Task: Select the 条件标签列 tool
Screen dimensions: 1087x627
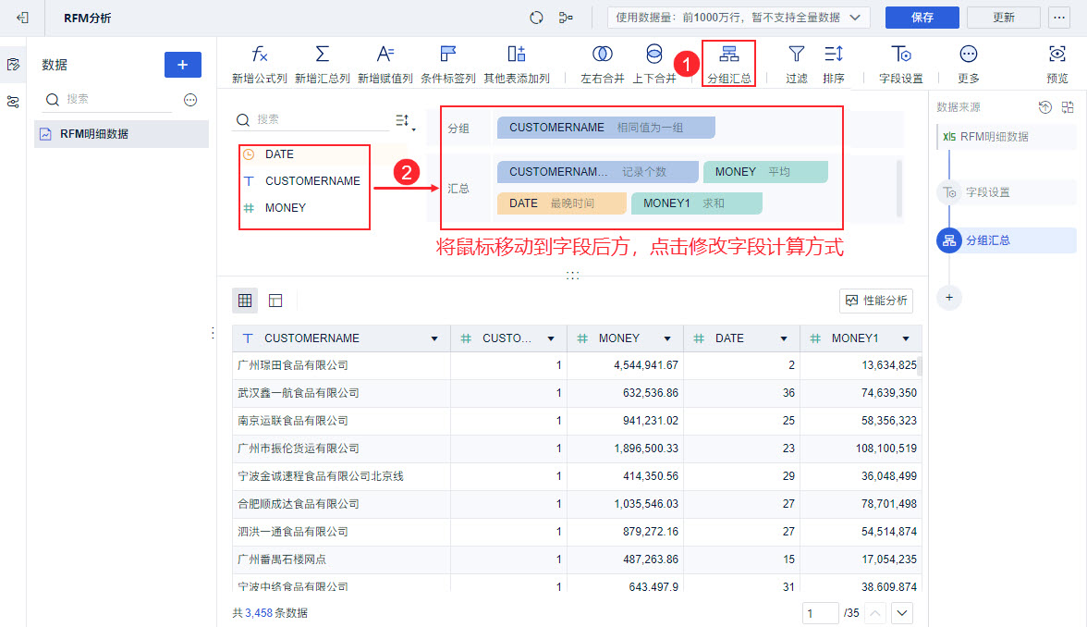Action: click(x=448, y=64)
